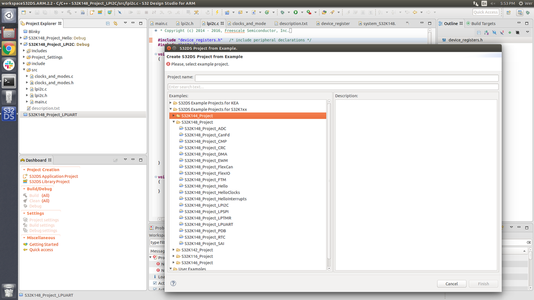Click the Ubuntu Dash home icon
534x300 pixels.
click(9, 15)
